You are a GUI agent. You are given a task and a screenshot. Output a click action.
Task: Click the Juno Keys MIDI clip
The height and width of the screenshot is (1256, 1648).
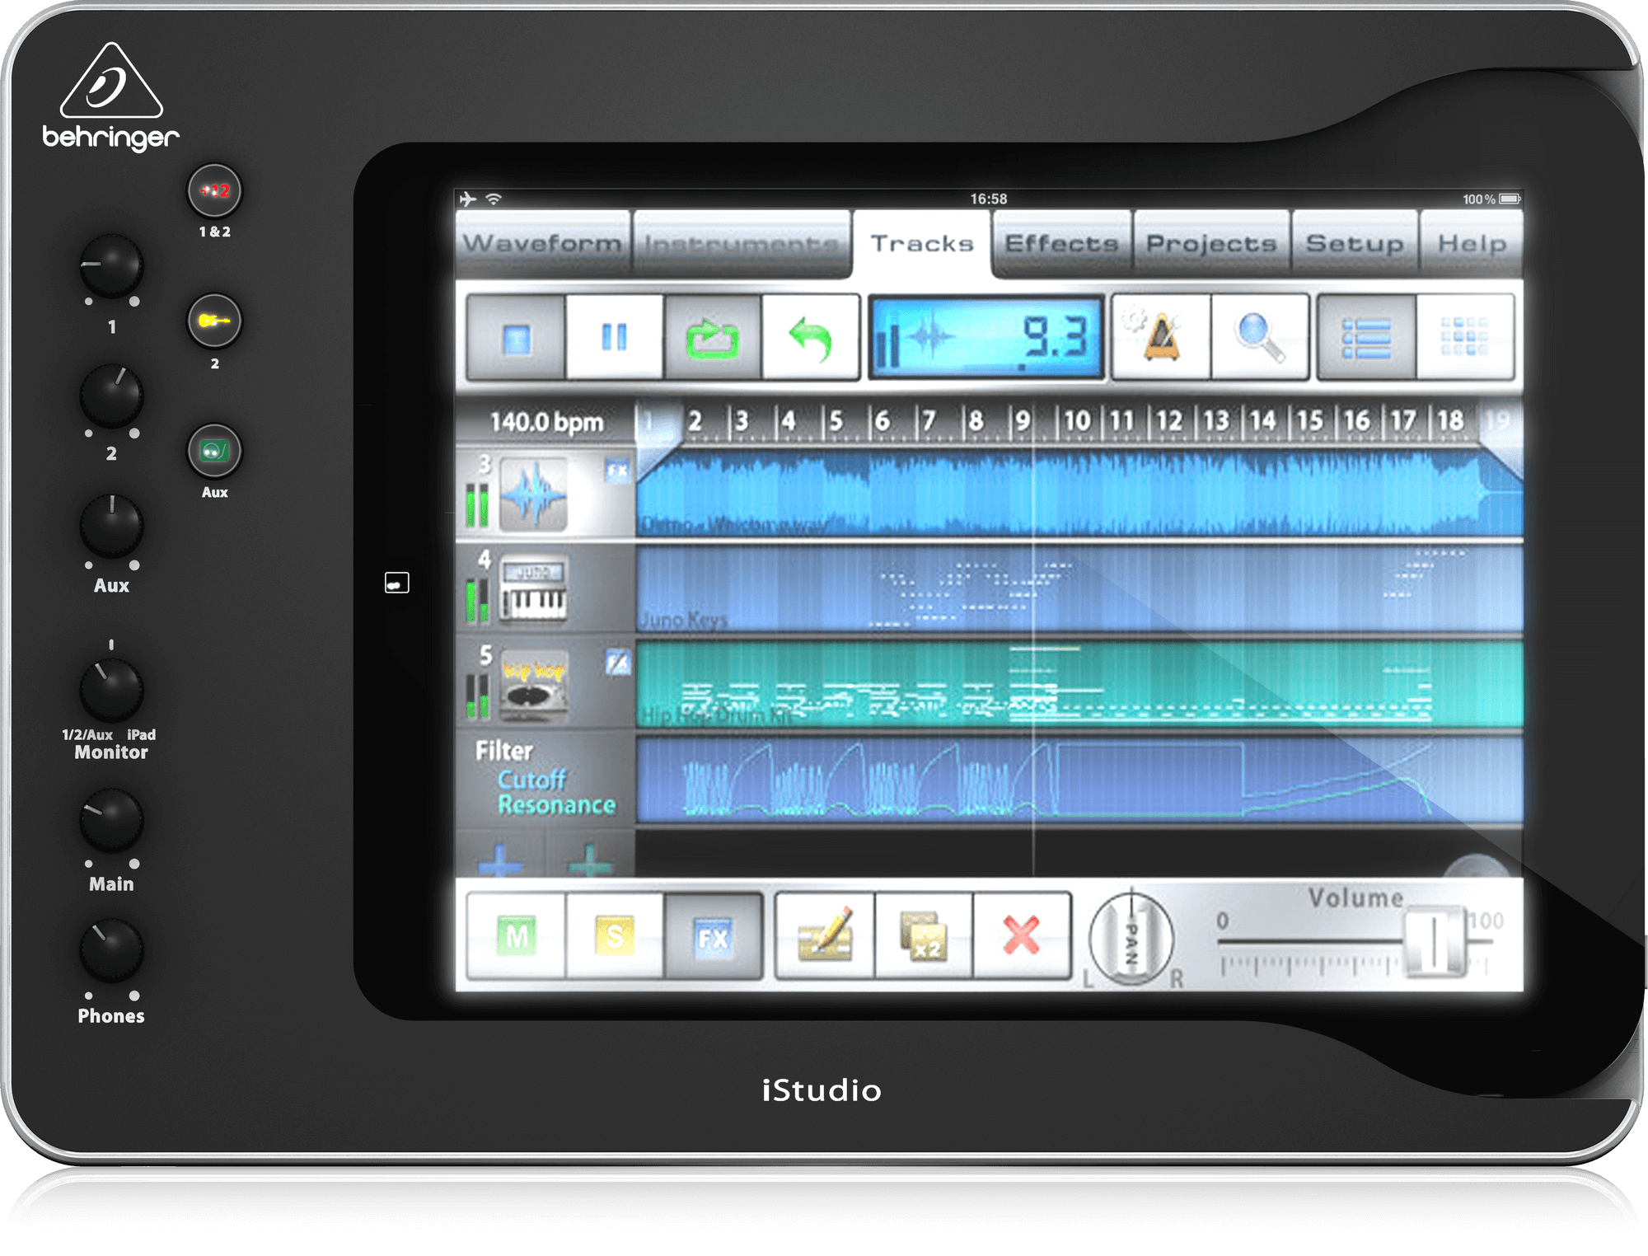pyautogui.click(x=1079, y=590)
